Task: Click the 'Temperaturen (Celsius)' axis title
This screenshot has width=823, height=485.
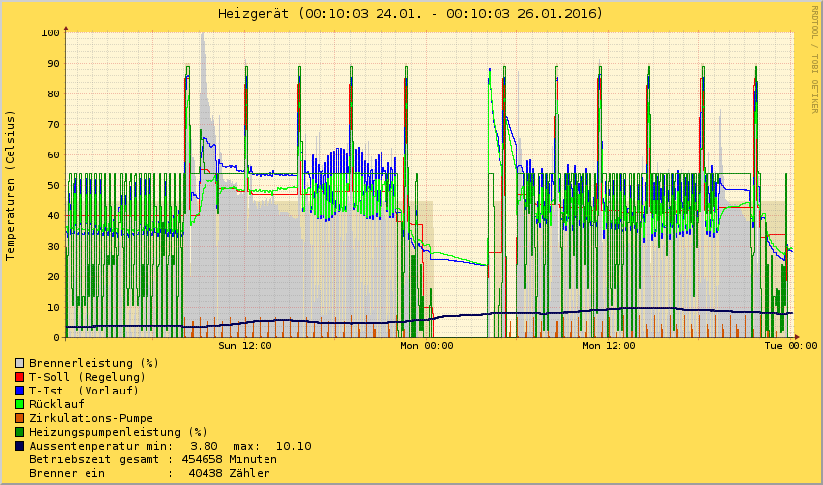Action: click(x=10, y=185)
